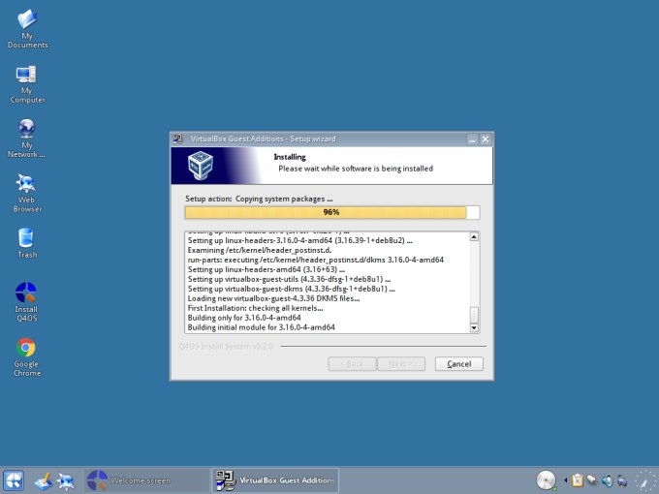Screen dimensions: 659x494
Task: Click 'Setup action: Copying system packages' text
Action: coord(259,199)
